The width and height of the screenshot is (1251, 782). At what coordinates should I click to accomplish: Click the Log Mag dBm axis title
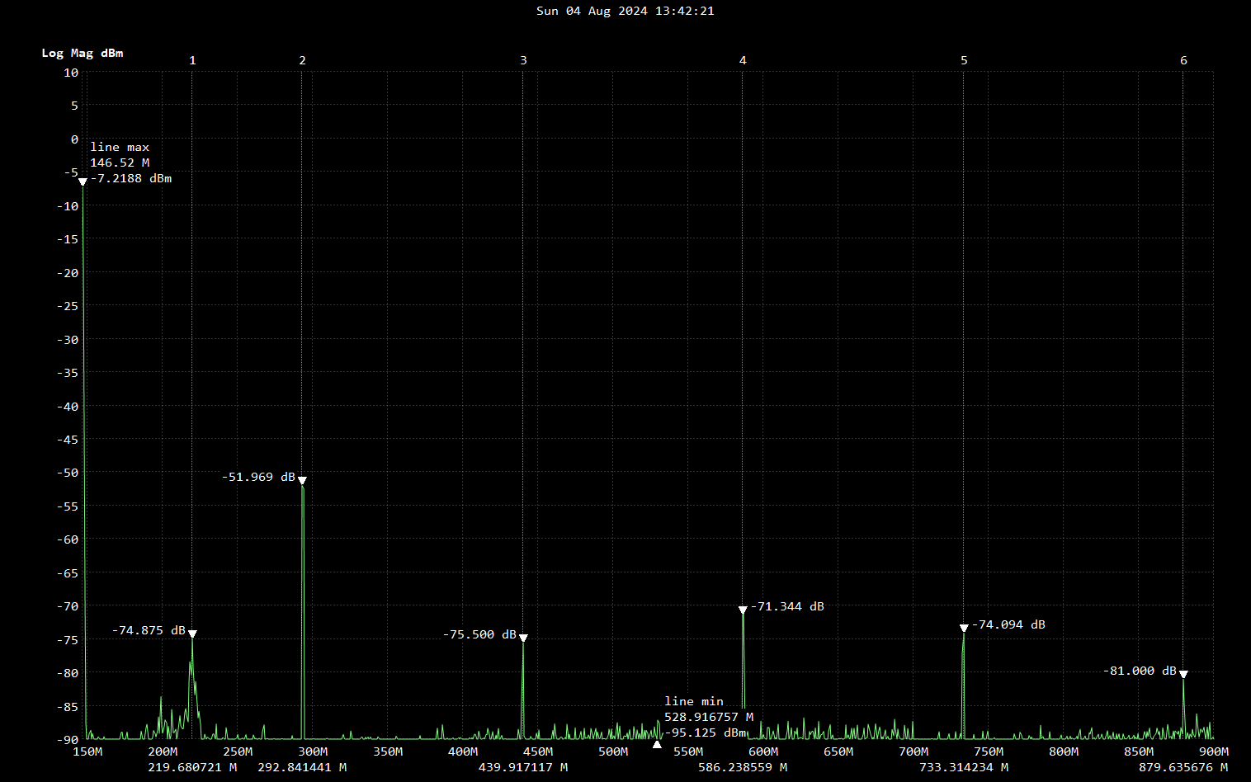[83, 53]
